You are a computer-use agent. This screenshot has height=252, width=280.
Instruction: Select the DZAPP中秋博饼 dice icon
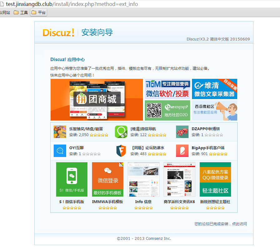click(x=182, y=132)
